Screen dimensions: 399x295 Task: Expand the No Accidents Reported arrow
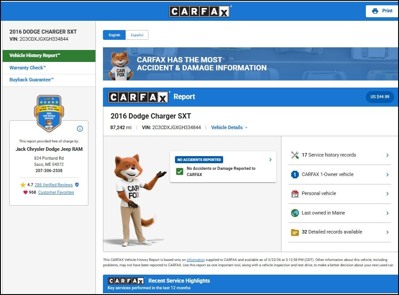[x=270, y=160]
